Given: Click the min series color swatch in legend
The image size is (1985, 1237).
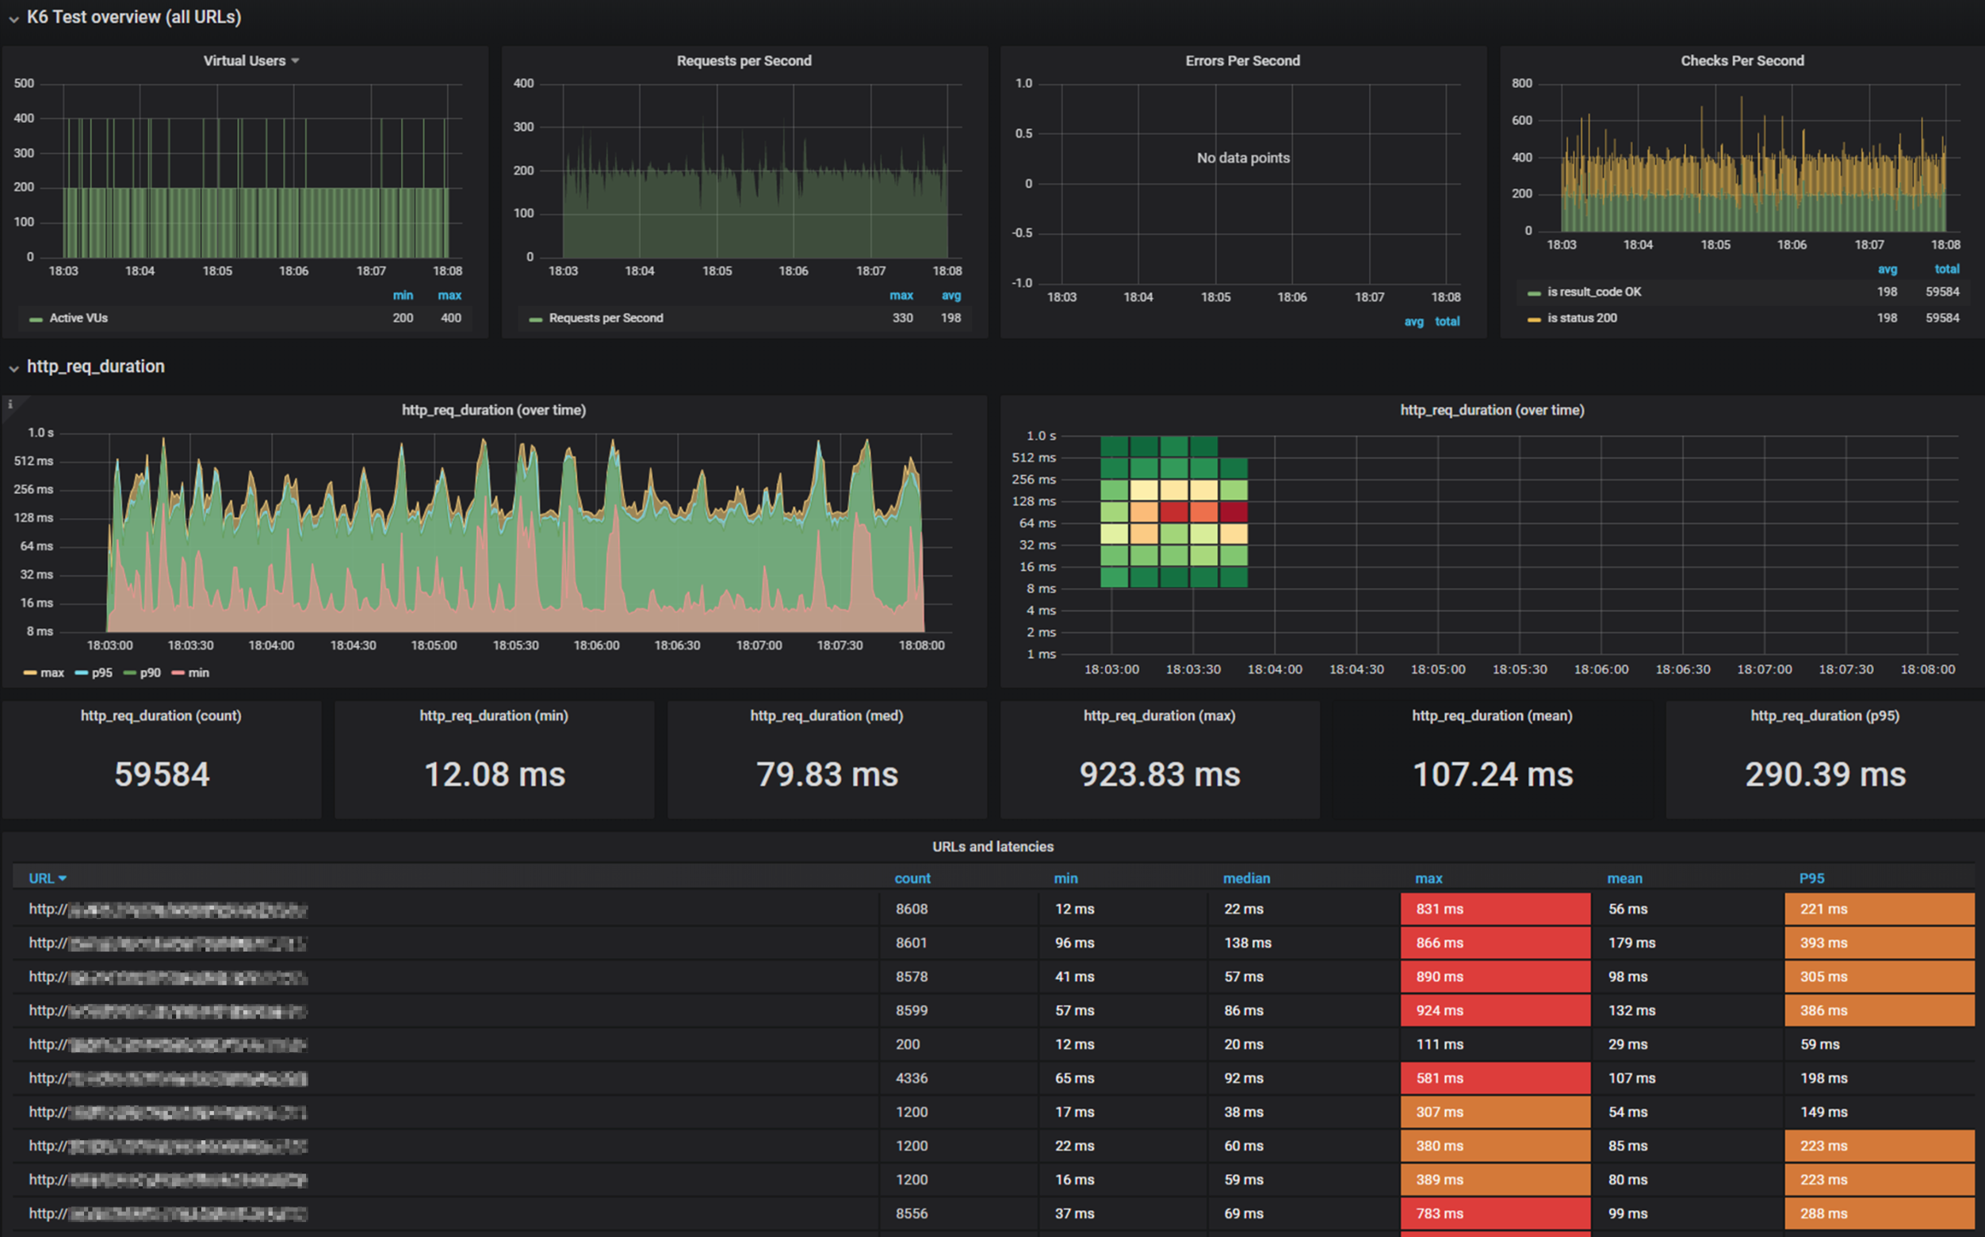Looking at the screenshot, I should 178,672.
